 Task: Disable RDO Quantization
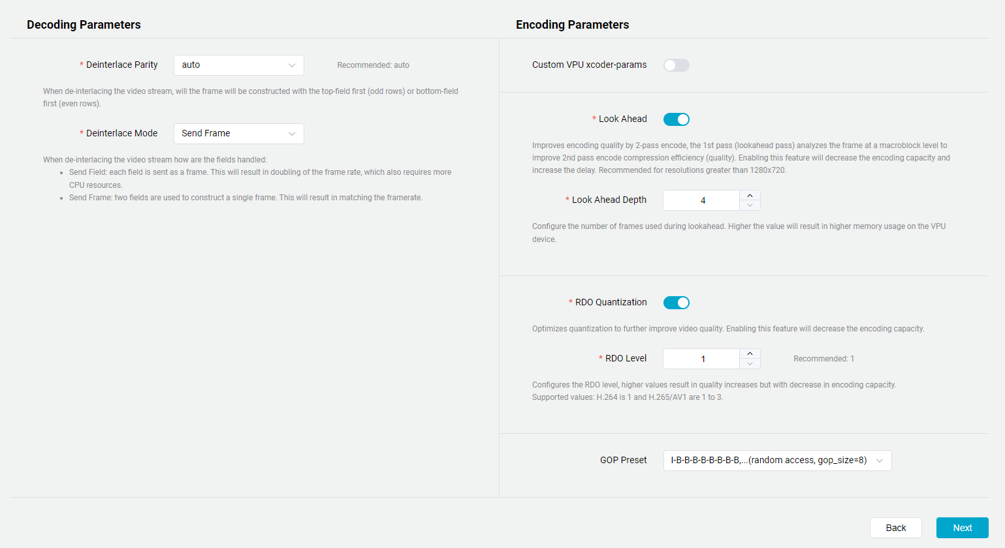676,302
